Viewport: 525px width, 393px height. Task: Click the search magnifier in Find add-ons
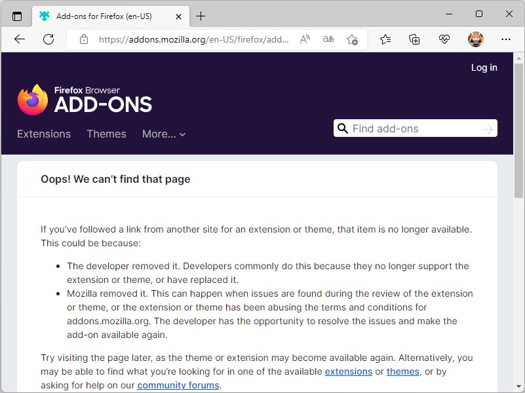tap(343, 128)
